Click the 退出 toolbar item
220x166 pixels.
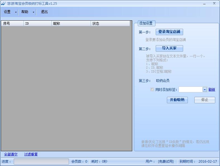click(44, 12)
